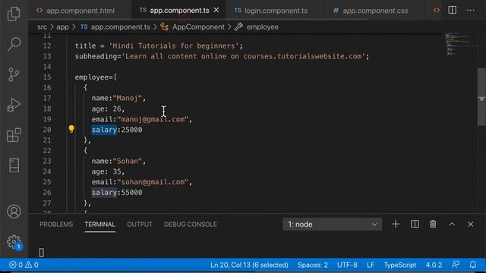Change file encoding UTF-8
This screenshot has width=486, height=273.
tap(347, 265)
